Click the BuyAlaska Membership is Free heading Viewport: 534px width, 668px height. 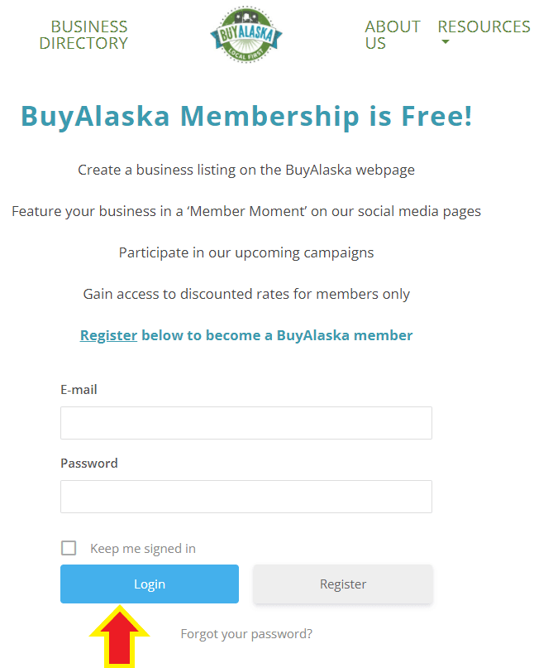click(x=246, y=117)
